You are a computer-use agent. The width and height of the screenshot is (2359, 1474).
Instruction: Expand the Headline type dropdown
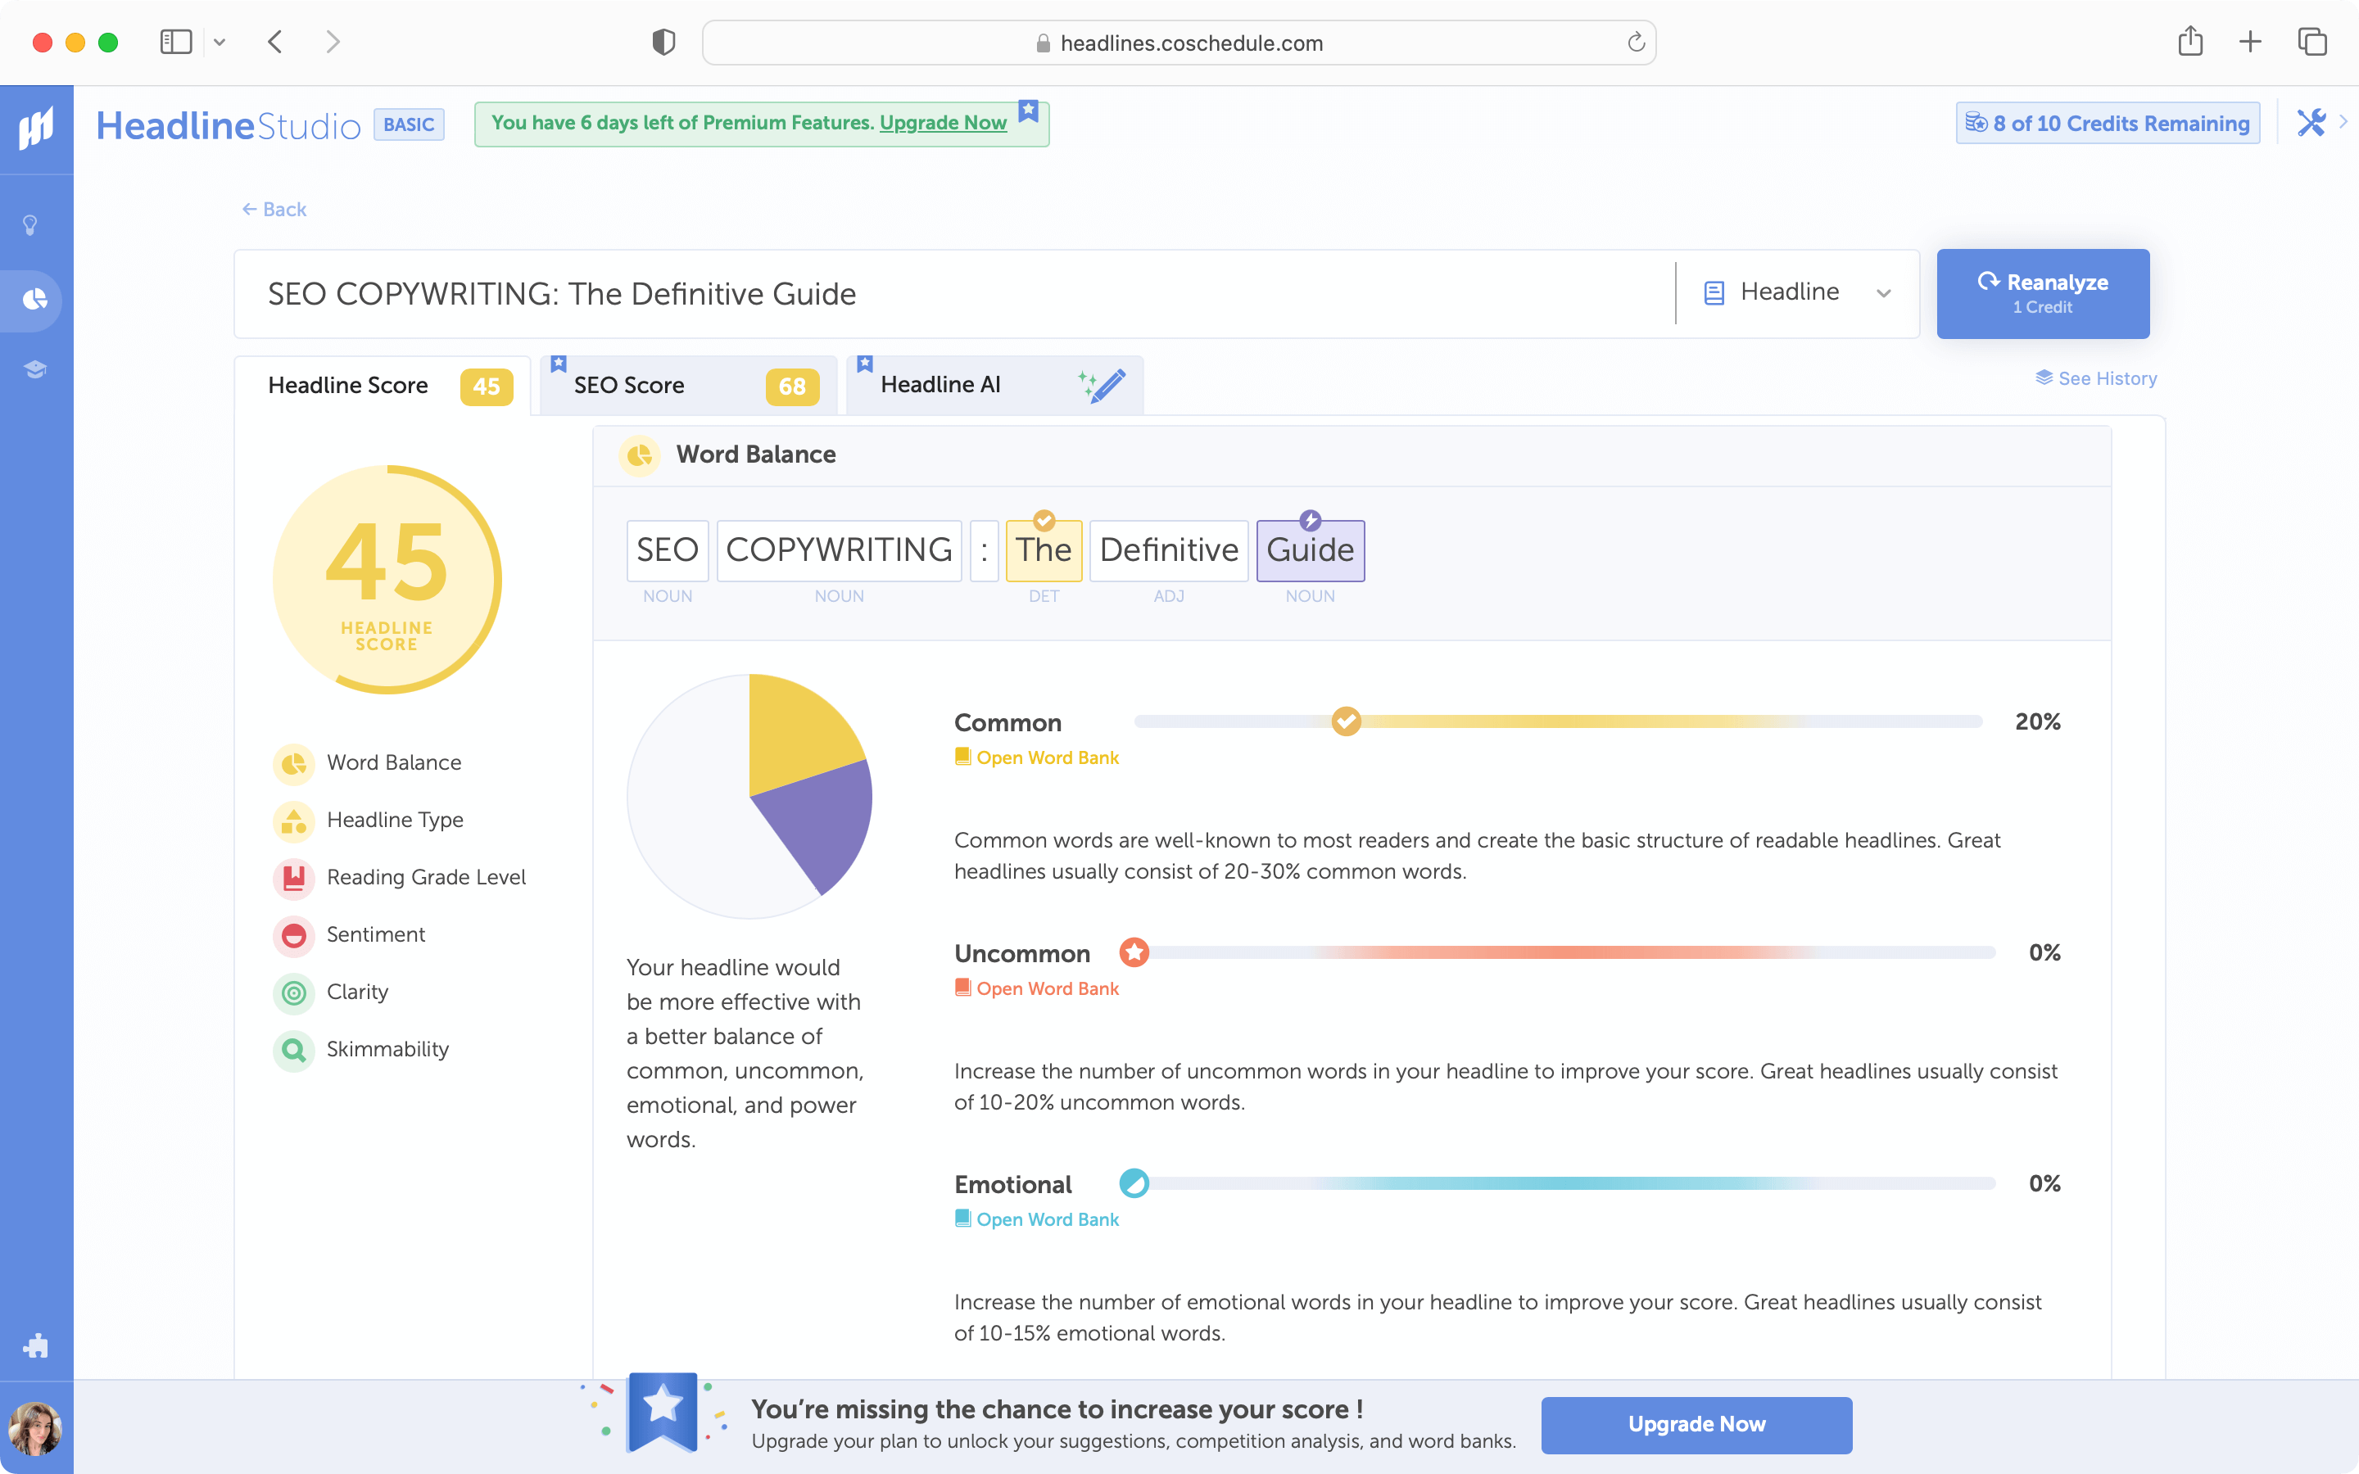(1798, 292)
